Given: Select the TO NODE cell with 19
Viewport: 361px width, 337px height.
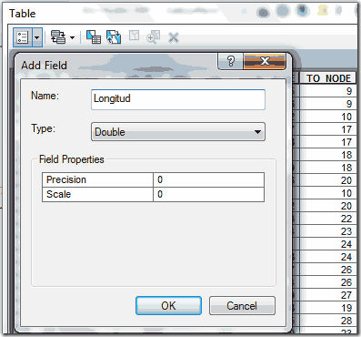Looking at the screenshot, I should click(328, 308).
